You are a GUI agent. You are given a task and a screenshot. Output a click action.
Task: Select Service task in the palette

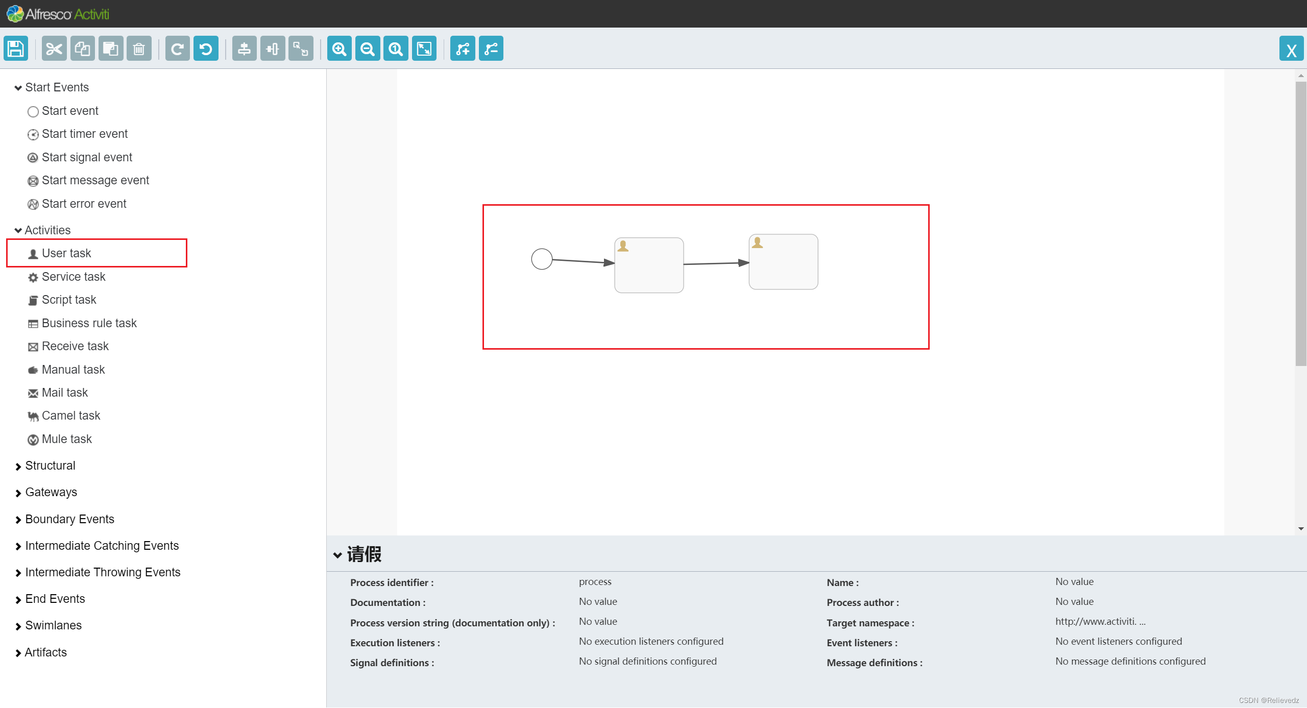(74, 277)
